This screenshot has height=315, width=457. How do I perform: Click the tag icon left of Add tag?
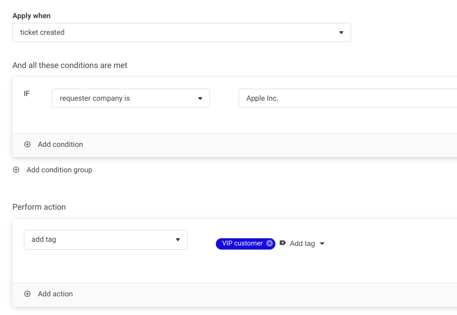tap(283, 243)
